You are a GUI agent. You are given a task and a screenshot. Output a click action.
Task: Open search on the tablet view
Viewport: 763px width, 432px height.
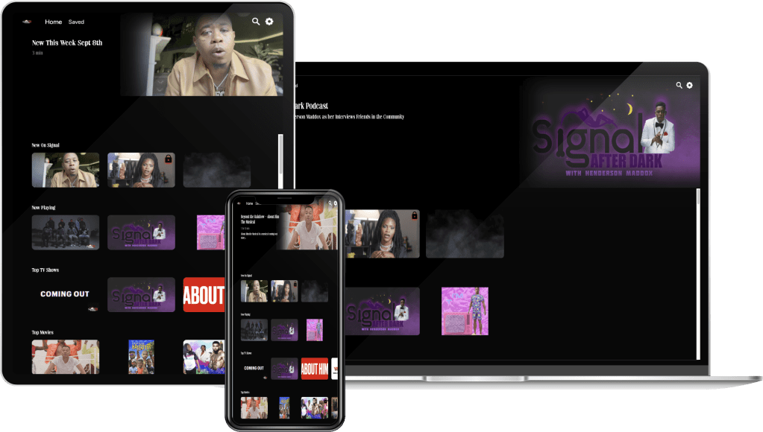[255, 22]
